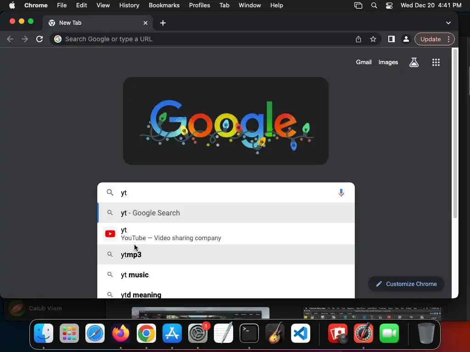Launch Safari from the Dock
This screenshot has height=352, width=470.
(x=95, y=333)
